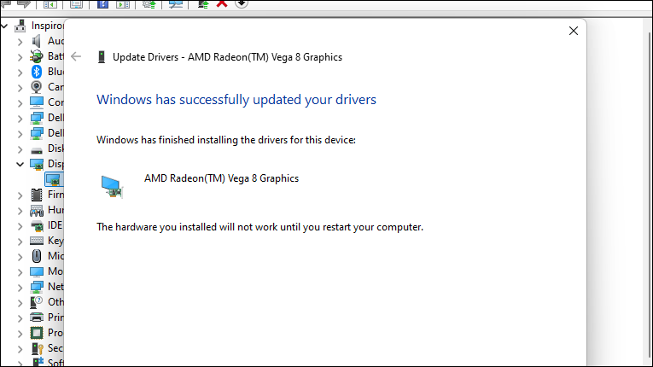Select the display adapter child under Display adapters
The width and height of the screenshot is (653, 367).
pos(53,179)
